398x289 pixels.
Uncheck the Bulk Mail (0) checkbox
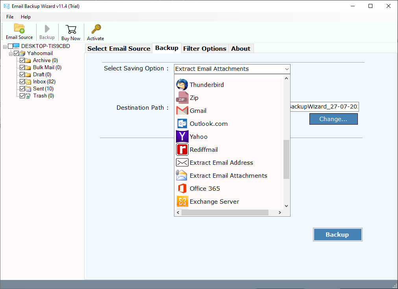pyautogui.click(x=22, y=68)
